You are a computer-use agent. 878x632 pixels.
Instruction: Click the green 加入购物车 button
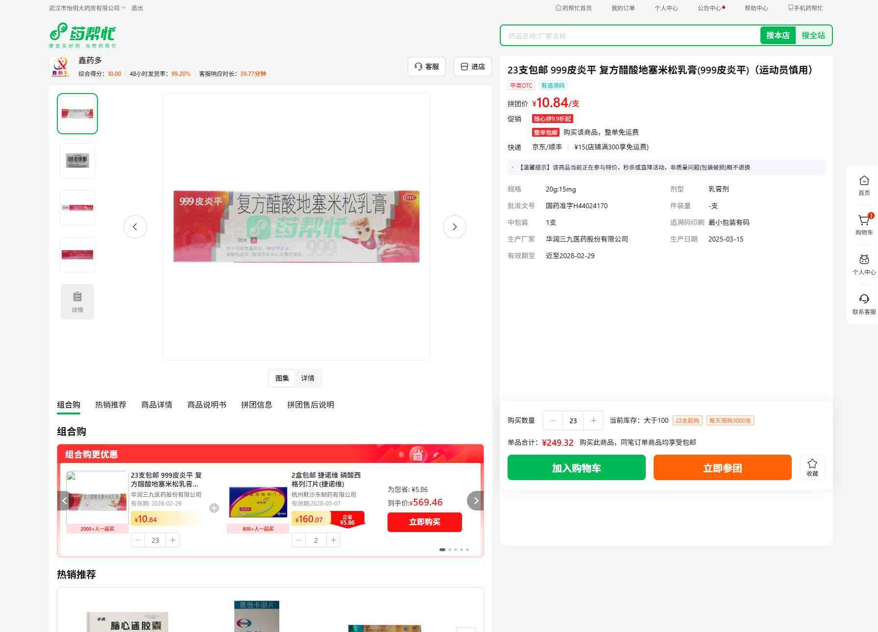tap(576, 467)
